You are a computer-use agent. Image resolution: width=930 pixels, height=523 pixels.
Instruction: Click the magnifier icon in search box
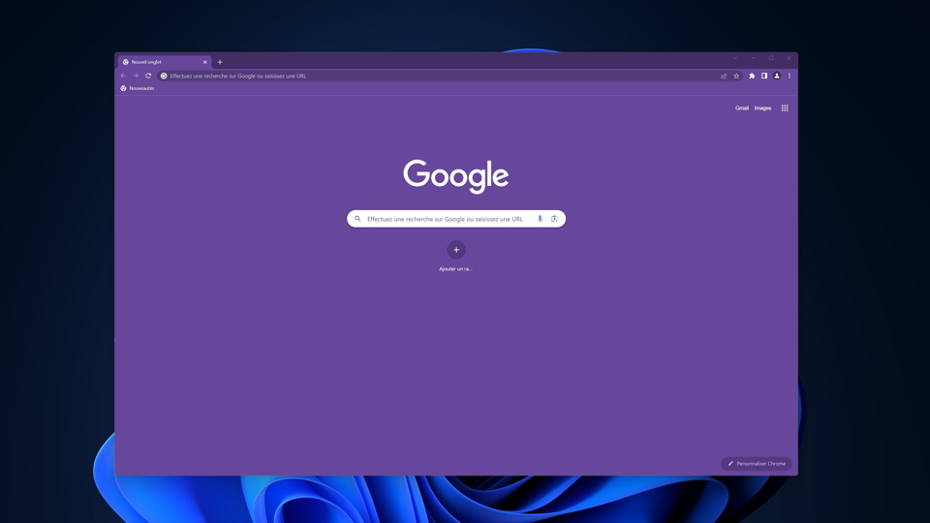pyautogui.click(x=357, y=219)
